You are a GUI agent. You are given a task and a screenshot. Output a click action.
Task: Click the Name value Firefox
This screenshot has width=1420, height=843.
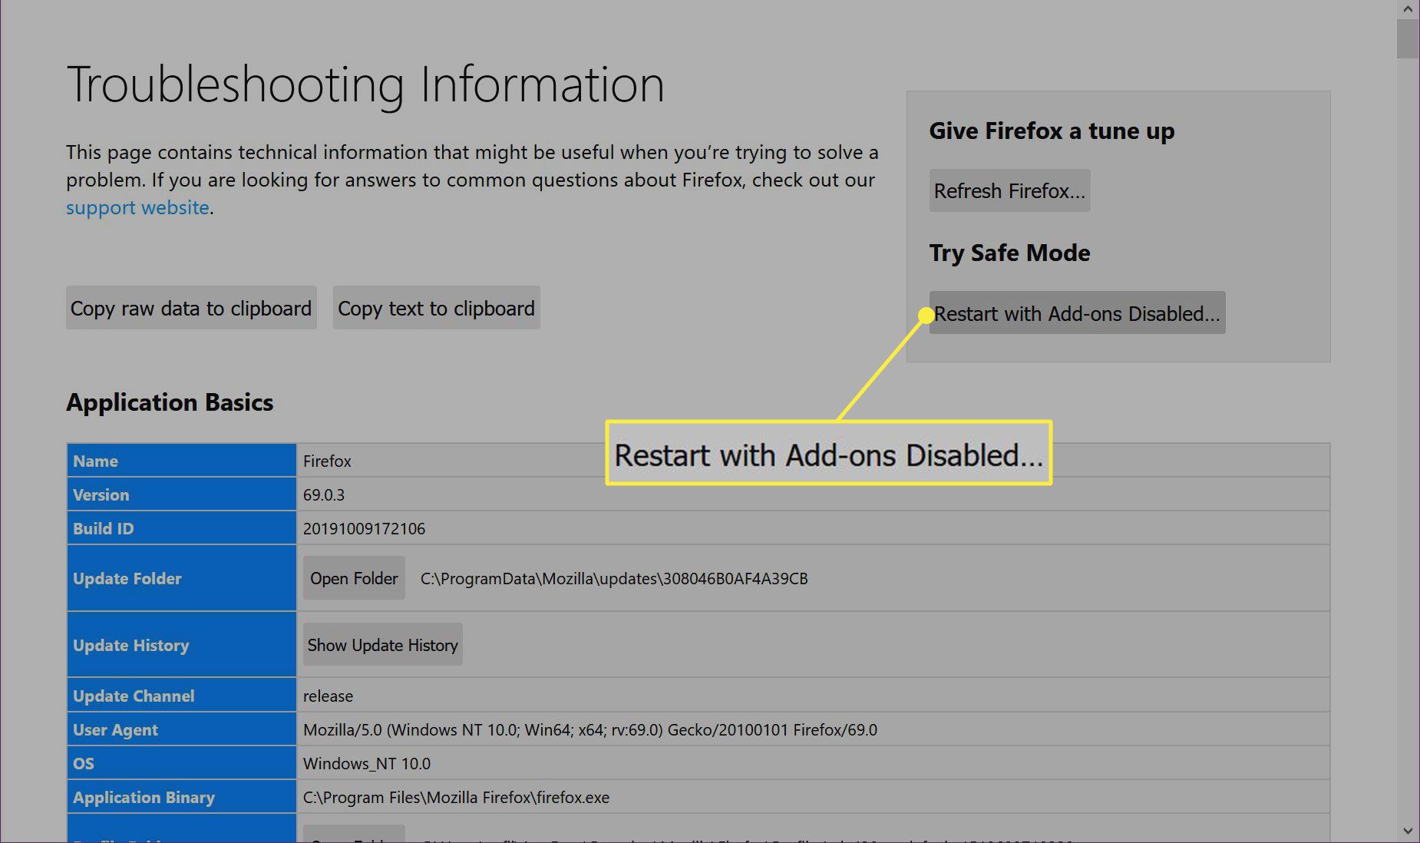[x=327, y=461]
